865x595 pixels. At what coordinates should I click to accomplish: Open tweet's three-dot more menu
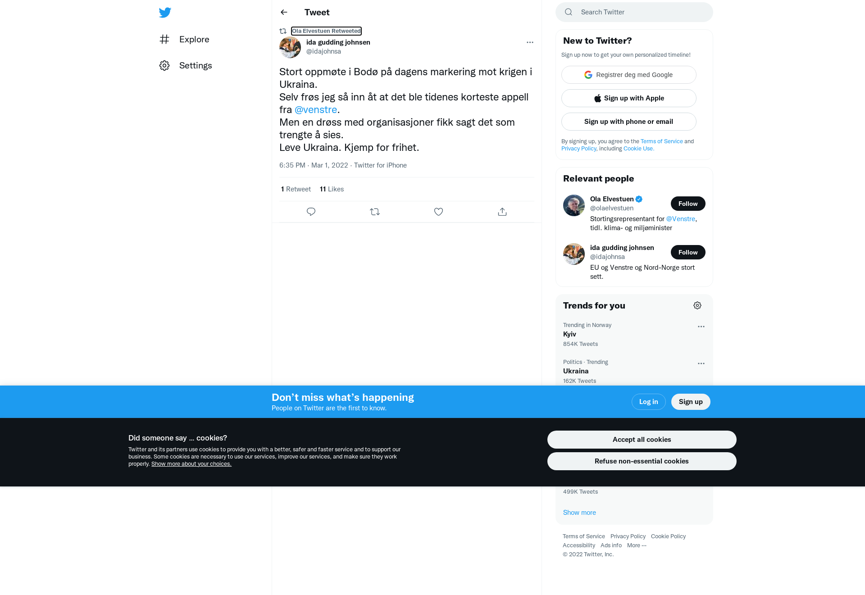tap(530, 42)
